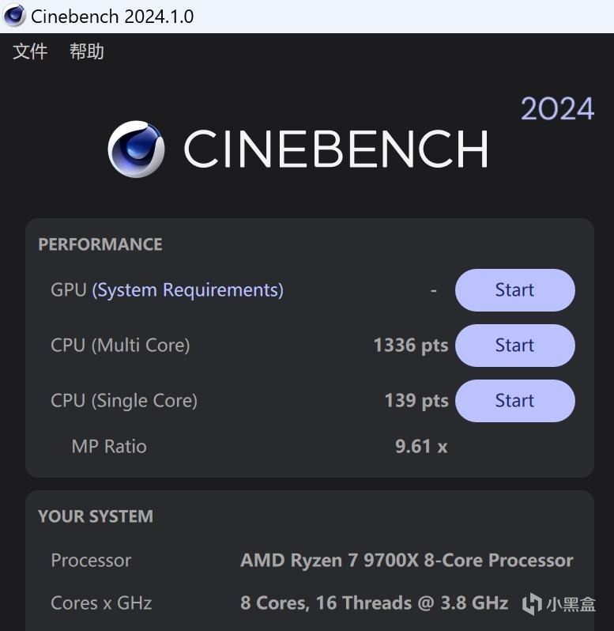
Task: Click the 小黑盒 watermark logo icon
Action: coord(532,604)
